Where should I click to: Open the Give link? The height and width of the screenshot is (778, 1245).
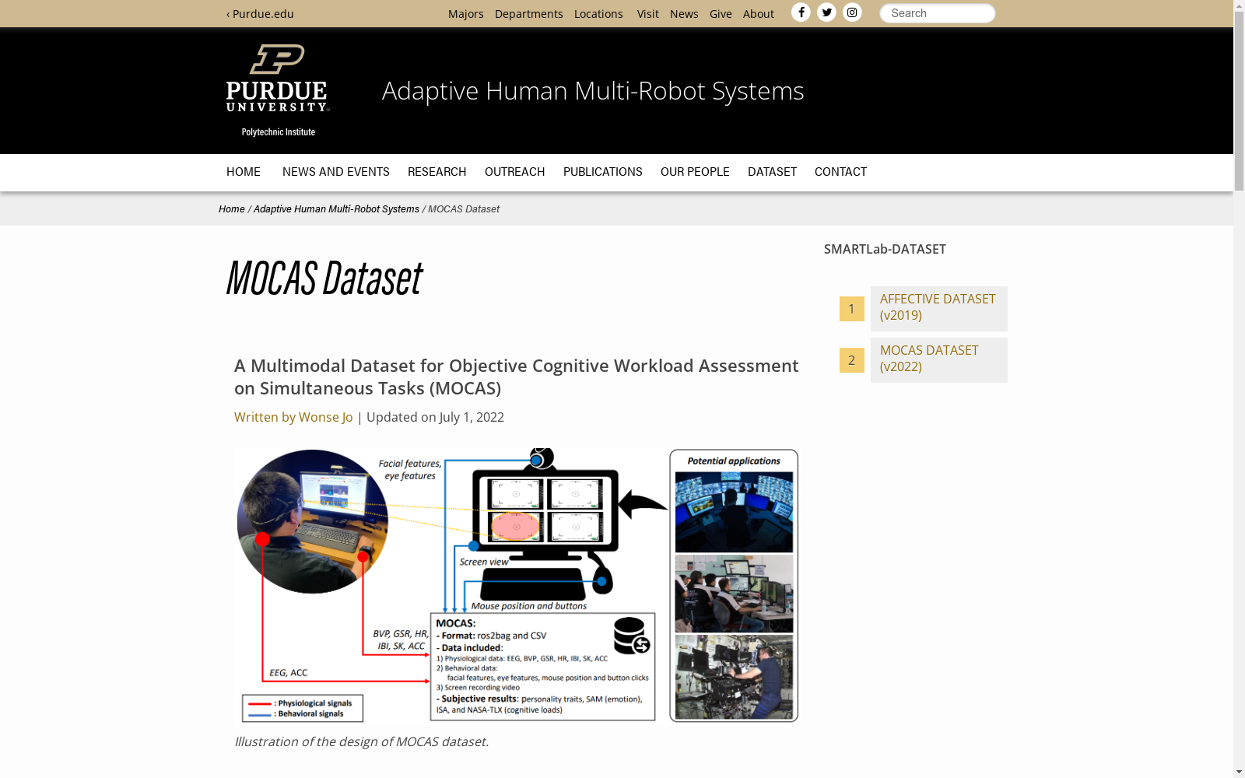721,14
